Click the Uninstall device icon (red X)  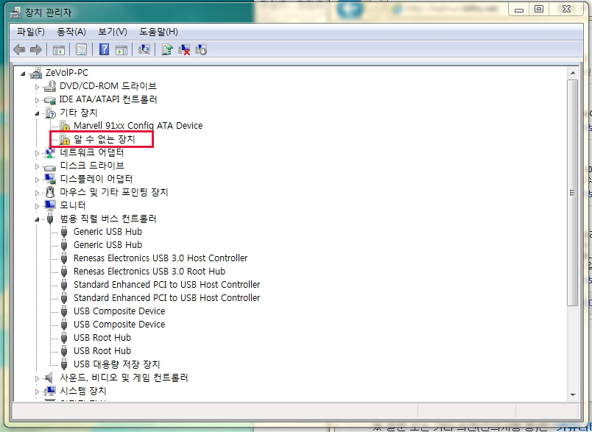[185, 49]
